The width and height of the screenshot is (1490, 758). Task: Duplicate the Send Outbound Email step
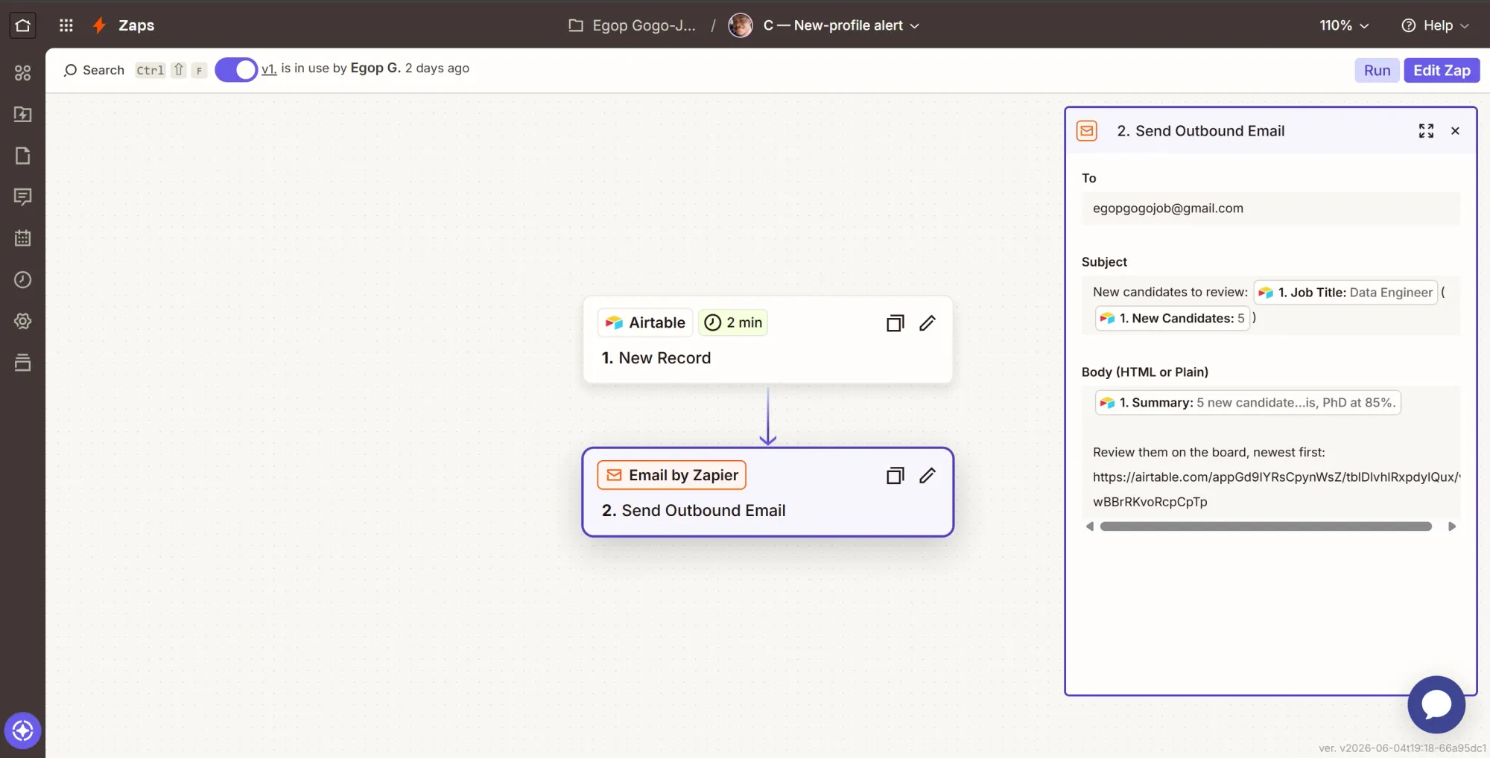[x=895, y=476]
